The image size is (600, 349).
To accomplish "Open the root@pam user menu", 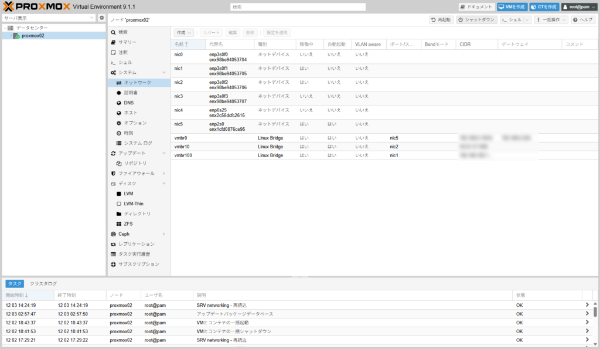I will (x=579, y=7).
